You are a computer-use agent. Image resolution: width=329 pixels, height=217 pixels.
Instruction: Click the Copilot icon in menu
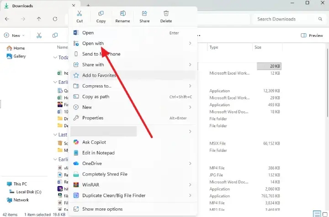(x=76, y=142)
